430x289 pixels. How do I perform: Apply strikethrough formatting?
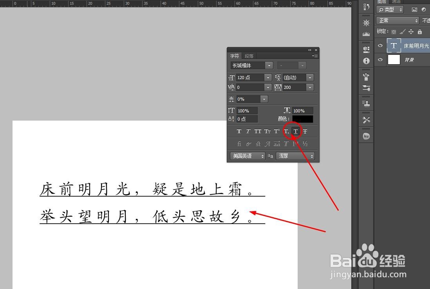[x=305, y=131]
